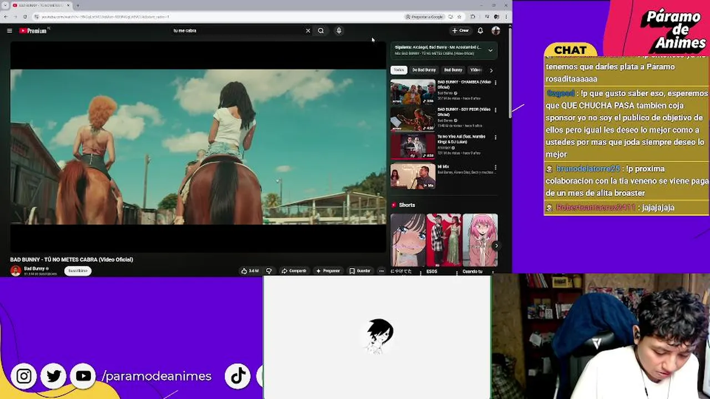Open browser extensions puzzle icon
Image resolution: width=710 pixels, height=399 pixels.
coord(473,17)
